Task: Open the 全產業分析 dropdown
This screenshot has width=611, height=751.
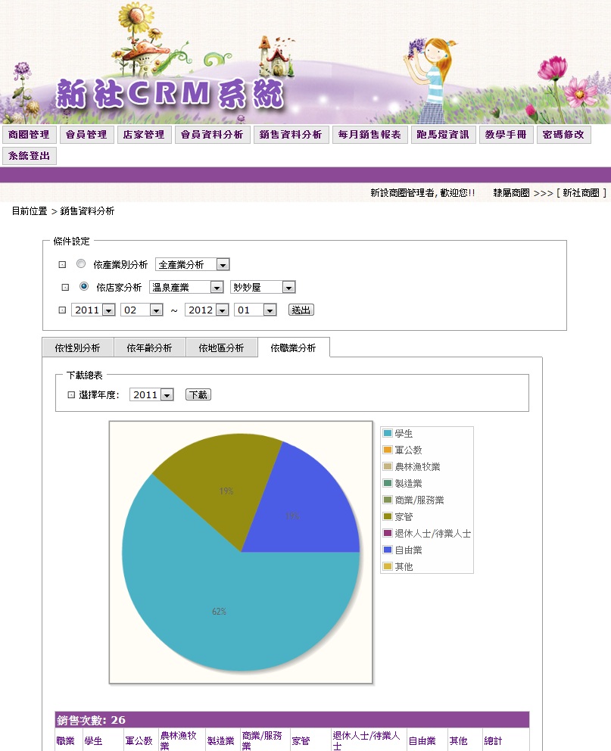Action: 192,264
